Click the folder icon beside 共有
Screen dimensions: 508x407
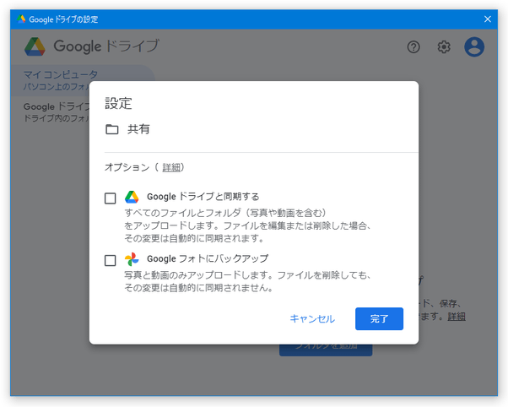[x=111, y=129]
